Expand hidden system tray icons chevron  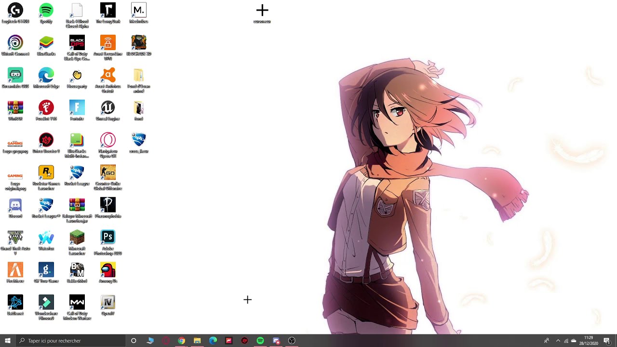pos(558,341)
